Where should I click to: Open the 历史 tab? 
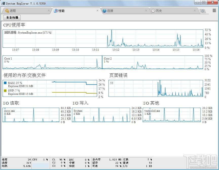coord(173,11)
